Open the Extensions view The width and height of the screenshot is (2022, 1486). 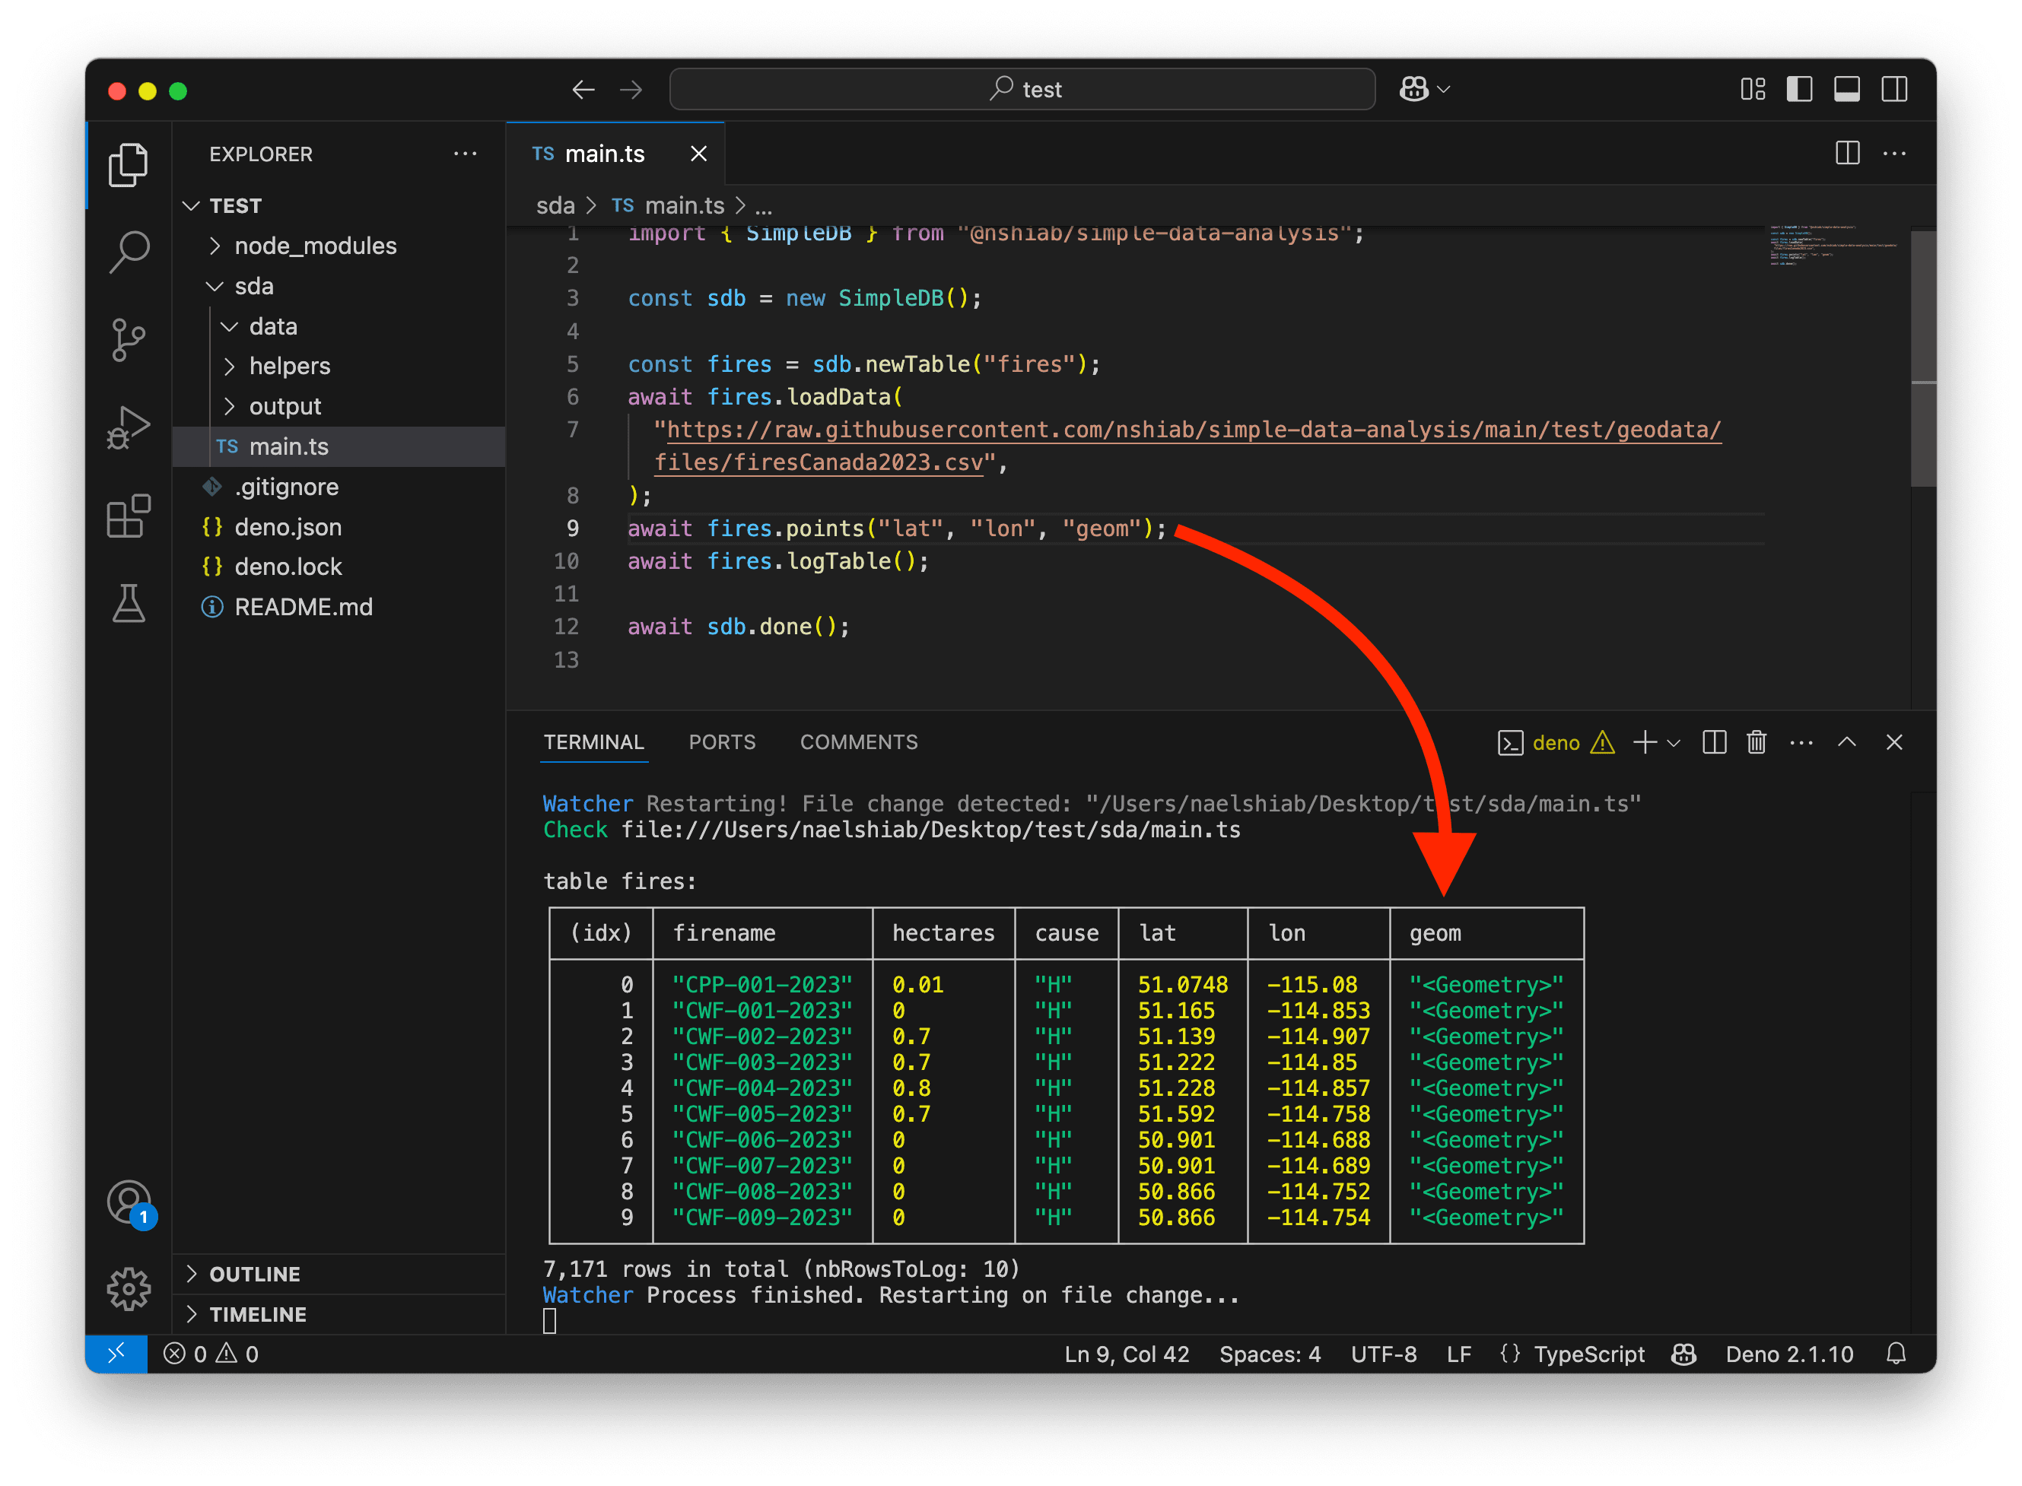128,516
